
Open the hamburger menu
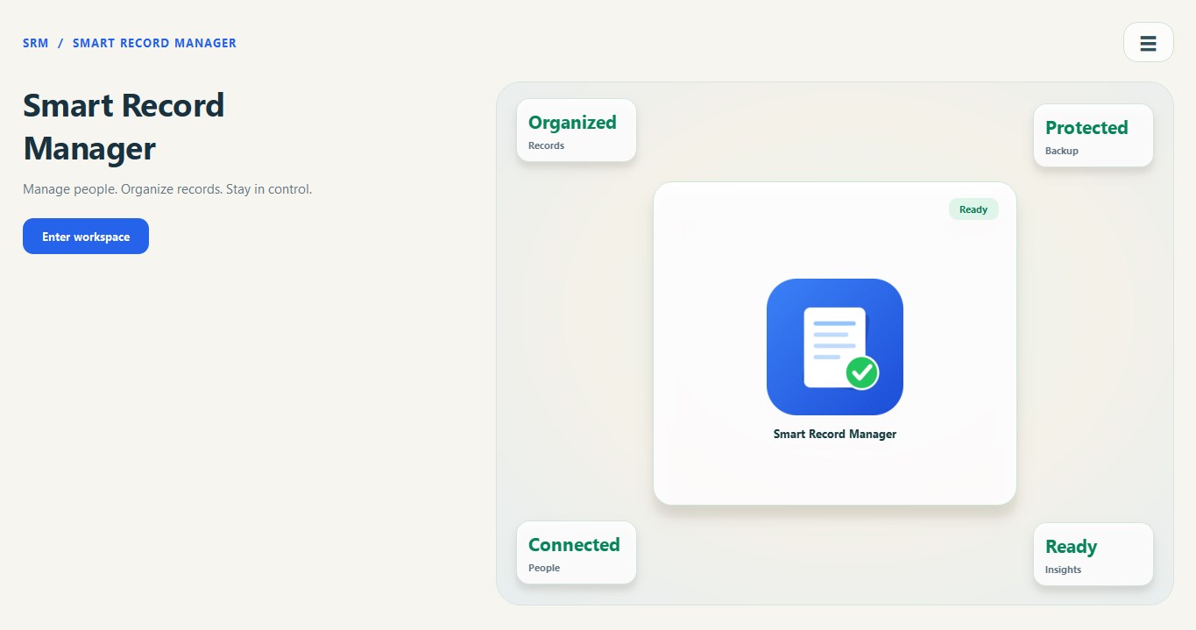click(1148, 43)
